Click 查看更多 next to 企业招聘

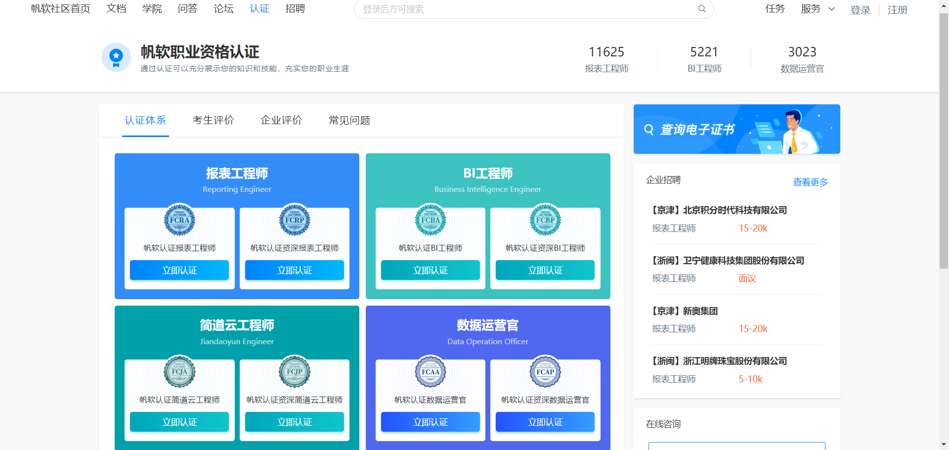tap(810, 182)
